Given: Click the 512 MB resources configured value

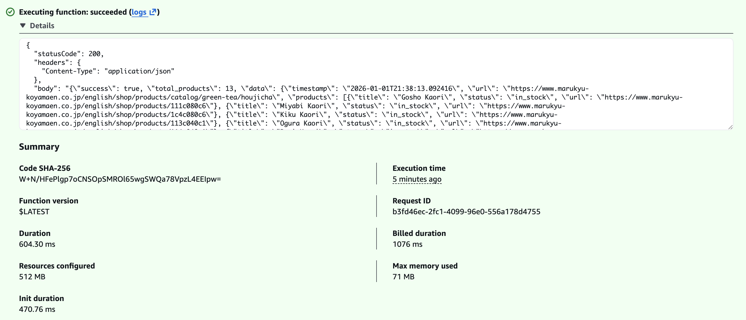Looking at the screenshot, I should point(32,277).
